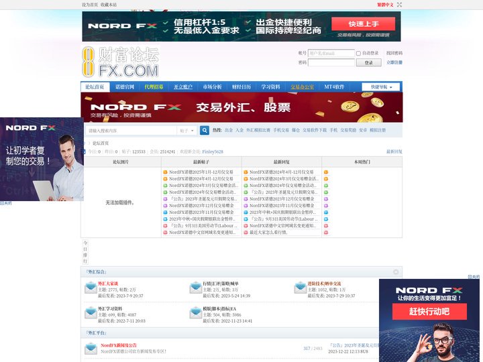Open the 论坛首页 tab in the navigation bar
Viewport: 483px width, 362px height.
click(x=95, y=86)
